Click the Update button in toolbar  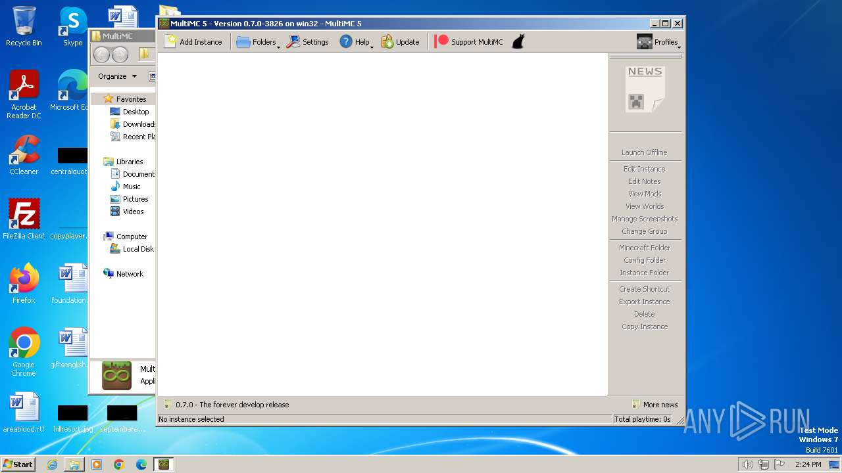pos(400,42)
